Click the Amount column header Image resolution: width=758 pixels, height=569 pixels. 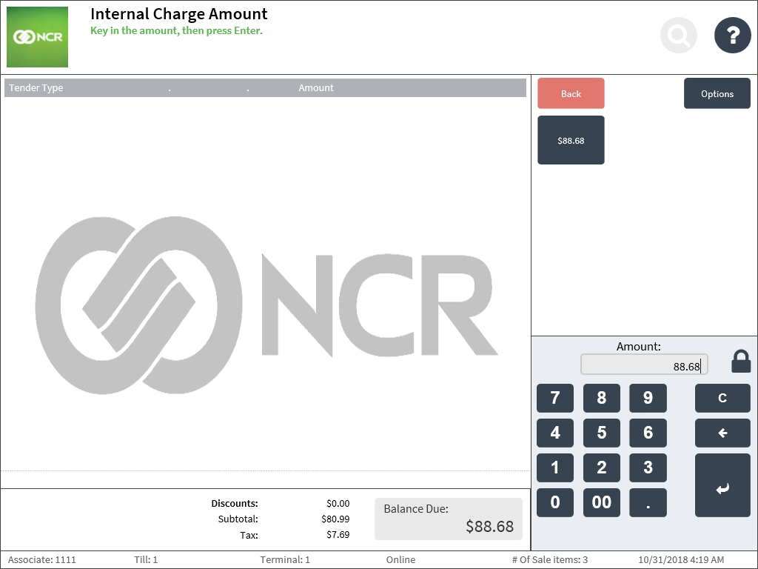(315, 88)
